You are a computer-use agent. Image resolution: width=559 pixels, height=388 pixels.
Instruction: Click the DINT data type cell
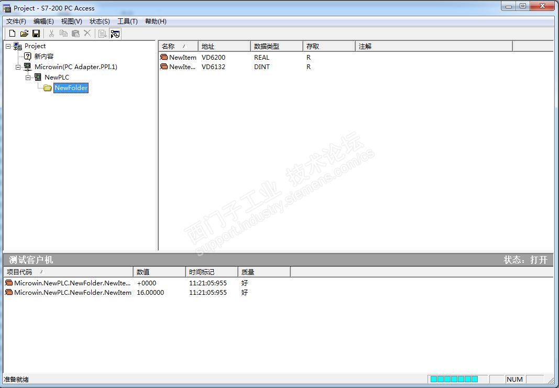point(261,66)
